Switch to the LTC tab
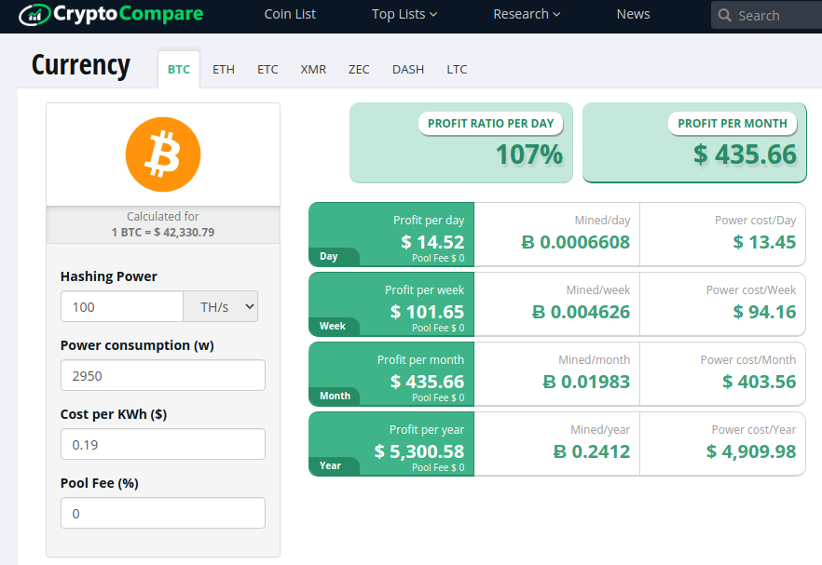The image size is (822, 565). (457, 69)
